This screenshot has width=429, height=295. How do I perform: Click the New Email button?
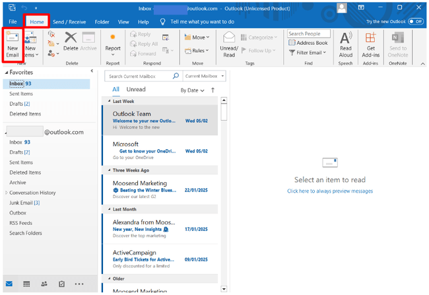click(13, 45)
